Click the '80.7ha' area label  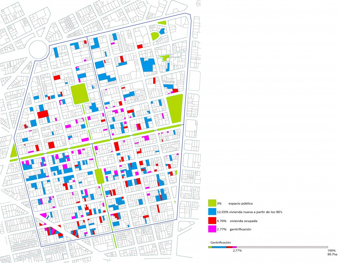pos(332,254)
